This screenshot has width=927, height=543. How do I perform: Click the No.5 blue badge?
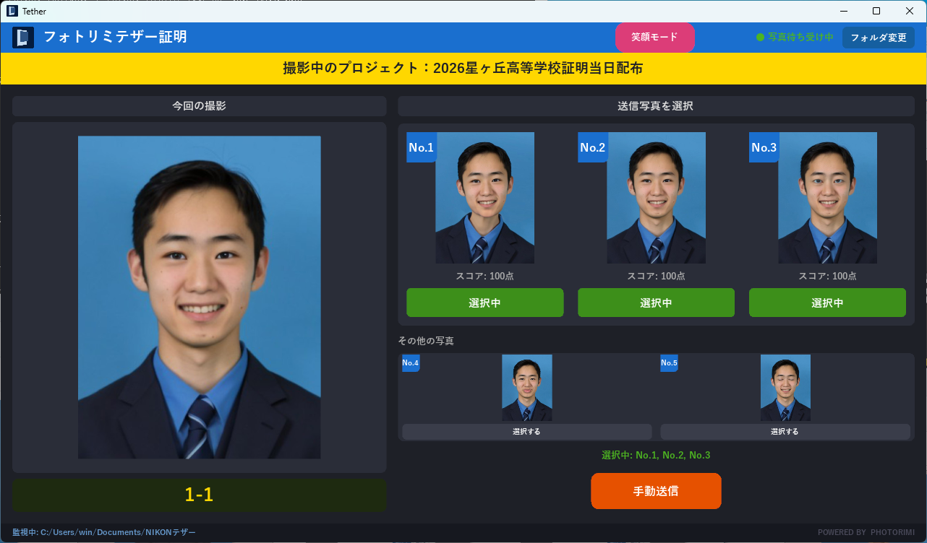669,363
